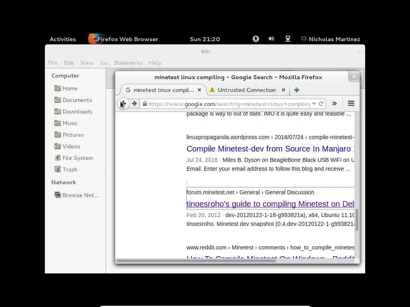The image size is (410, 307).
Task: Open the clock showing Sun 21:20
Action: click(x=205, y=39)
